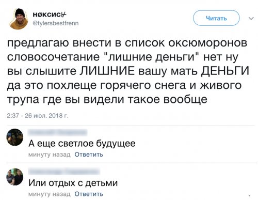The image size is (258, 200).
Task: Click 'минуту назад' under the first comment
Action: (50, 155)
